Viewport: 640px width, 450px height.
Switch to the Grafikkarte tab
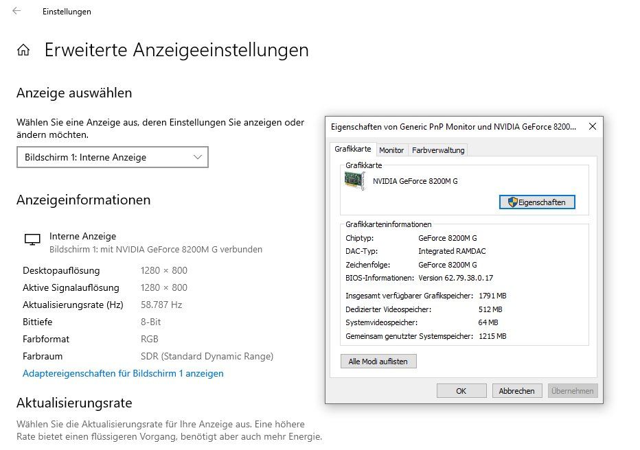click(x=353, y=149)
